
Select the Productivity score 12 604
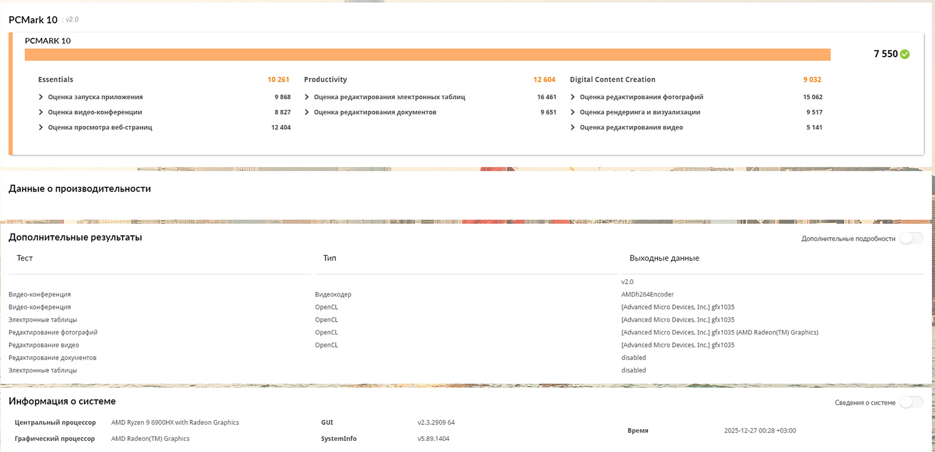(544, 79)
